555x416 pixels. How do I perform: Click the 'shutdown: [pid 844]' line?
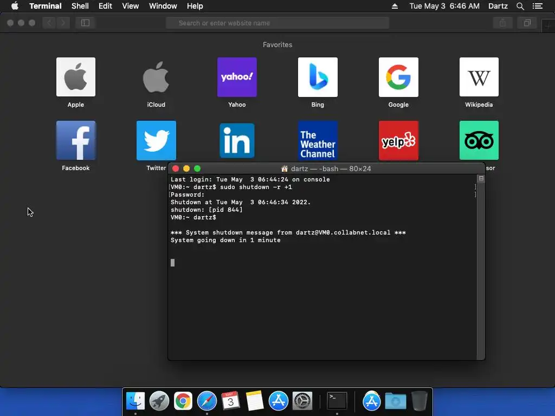[206, 210]
